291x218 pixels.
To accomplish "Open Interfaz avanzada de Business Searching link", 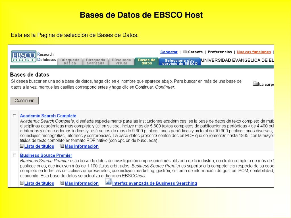I will [x=155, y=183].
